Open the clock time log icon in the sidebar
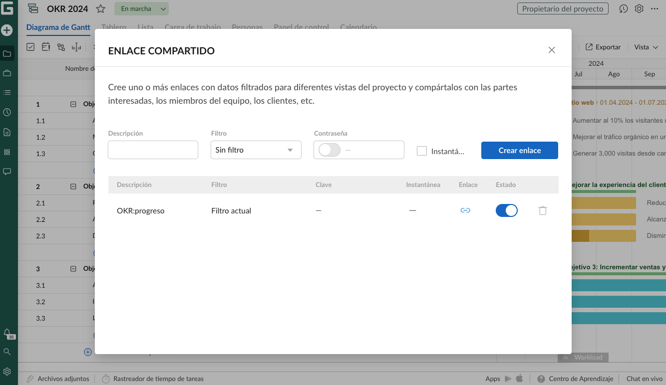Screen dimensions: 666x385 7,113
